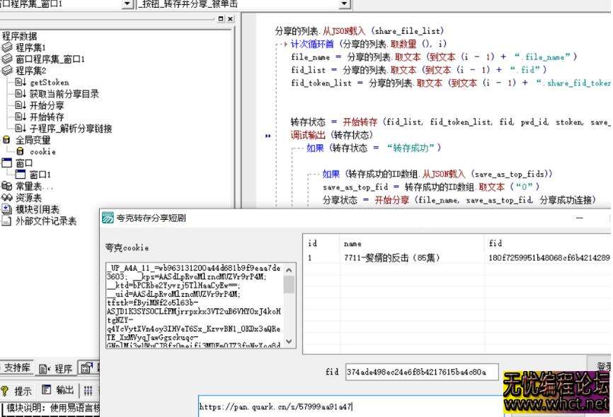Click the 全局变量 database icon
Viewport: 613px width, 417px height.
coord(6,139)
